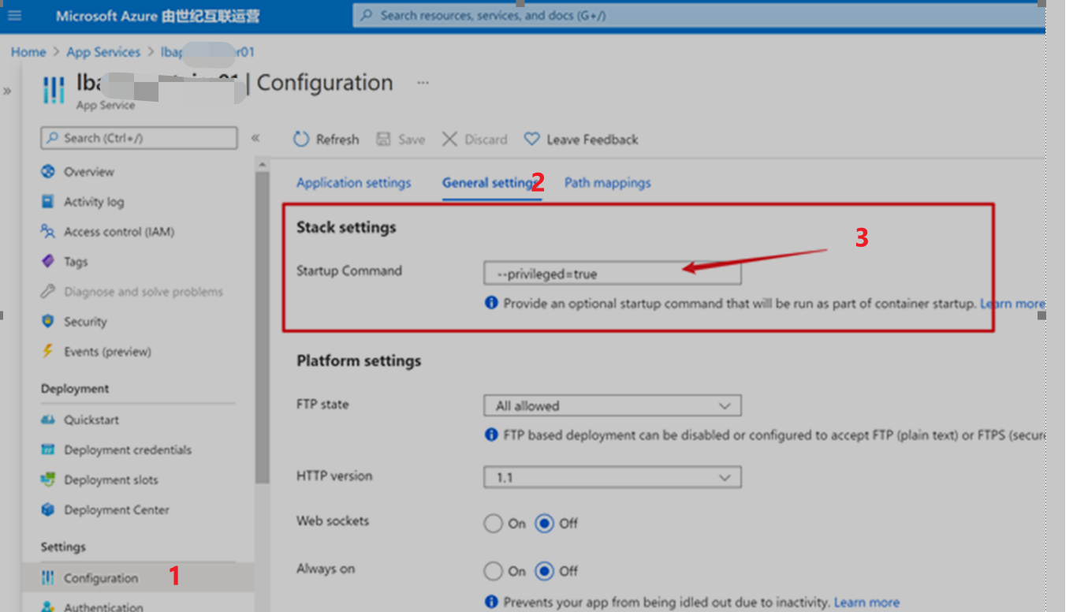Open Events (preview) in sidebar

(107, 352)
